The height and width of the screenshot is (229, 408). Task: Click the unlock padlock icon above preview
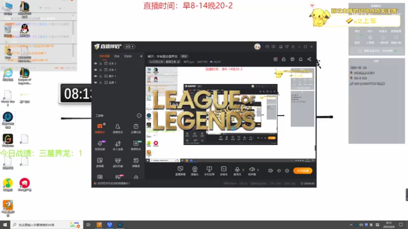(284, 59)
